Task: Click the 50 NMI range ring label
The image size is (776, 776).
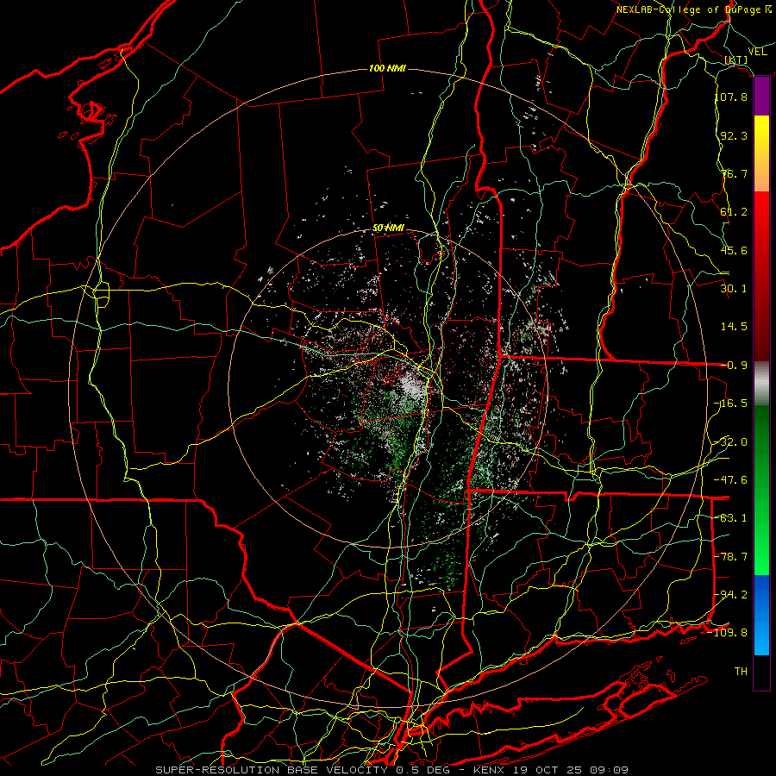Action: tap(388, 228)
